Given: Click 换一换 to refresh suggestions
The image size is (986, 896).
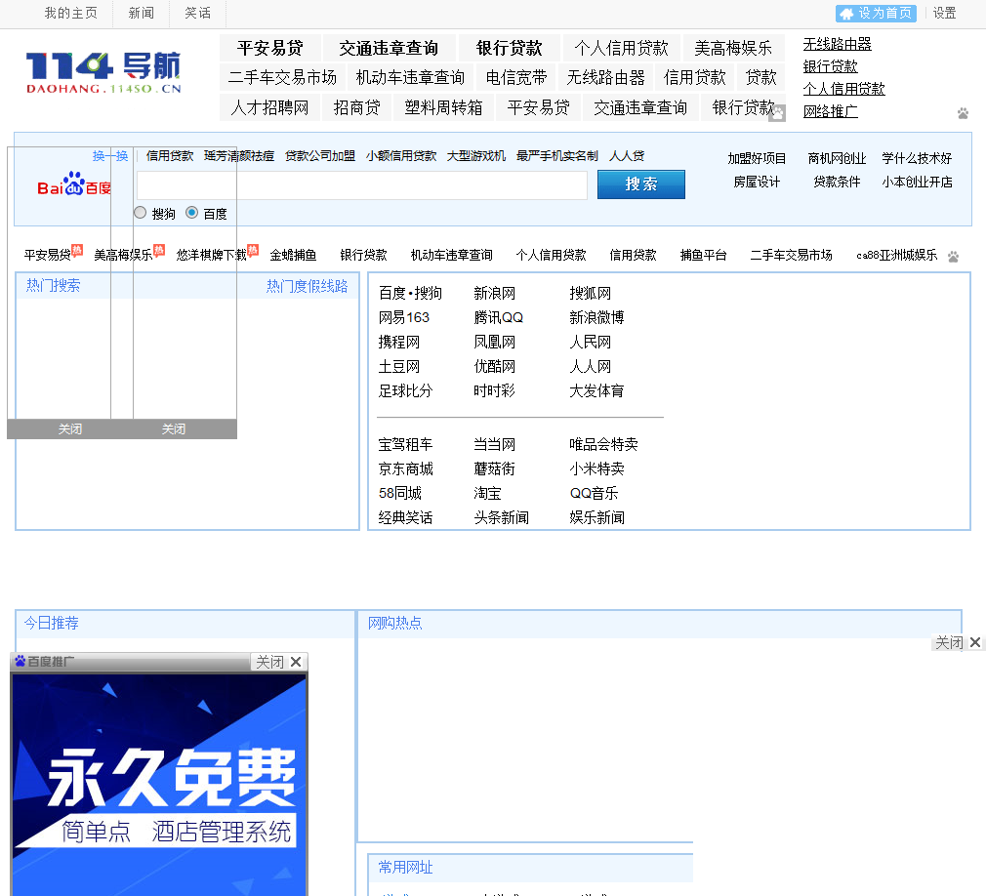Looking at the screenshot, I should (110, 156).
